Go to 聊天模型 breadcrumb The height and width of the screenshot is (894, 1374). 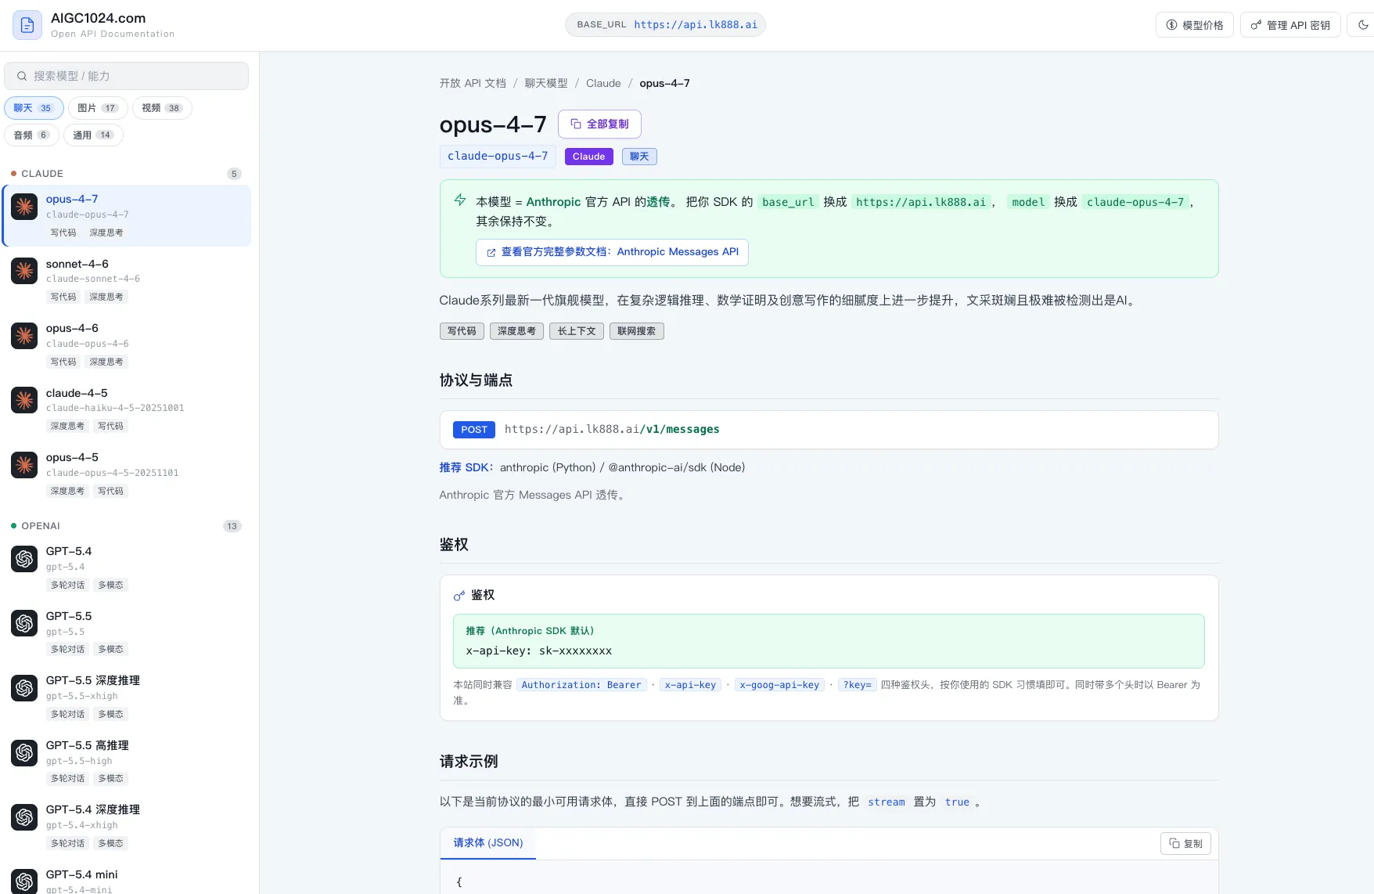point(546,83)
